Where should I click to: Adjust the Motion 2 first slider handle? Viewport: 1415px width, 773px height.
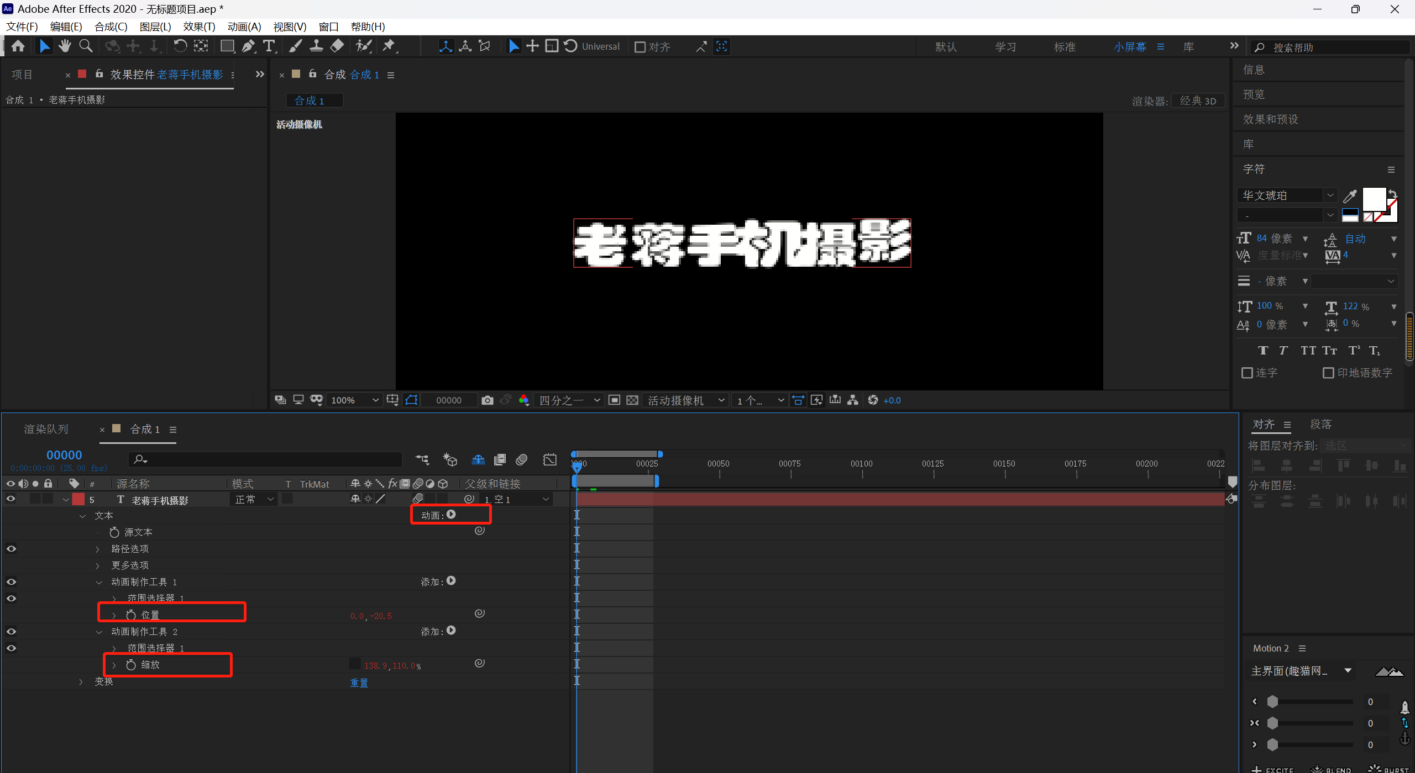click(x=1272, y=701)
